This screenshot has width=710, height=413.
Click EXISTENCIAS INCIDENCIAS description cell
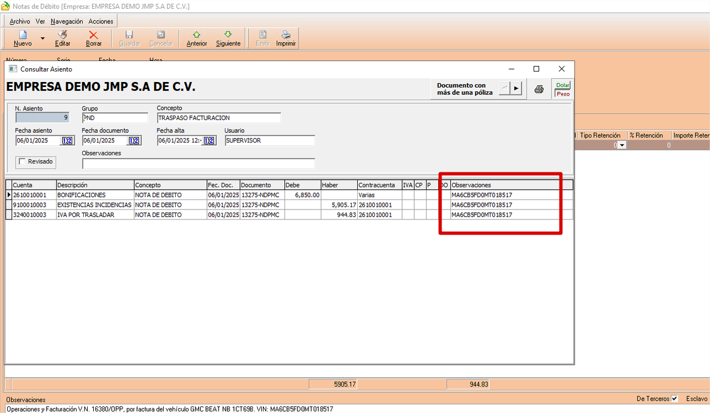pos(95,205)
